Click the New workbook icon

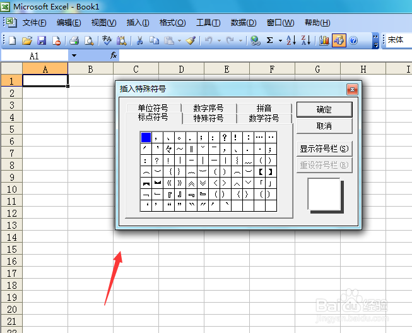point(13,40)
